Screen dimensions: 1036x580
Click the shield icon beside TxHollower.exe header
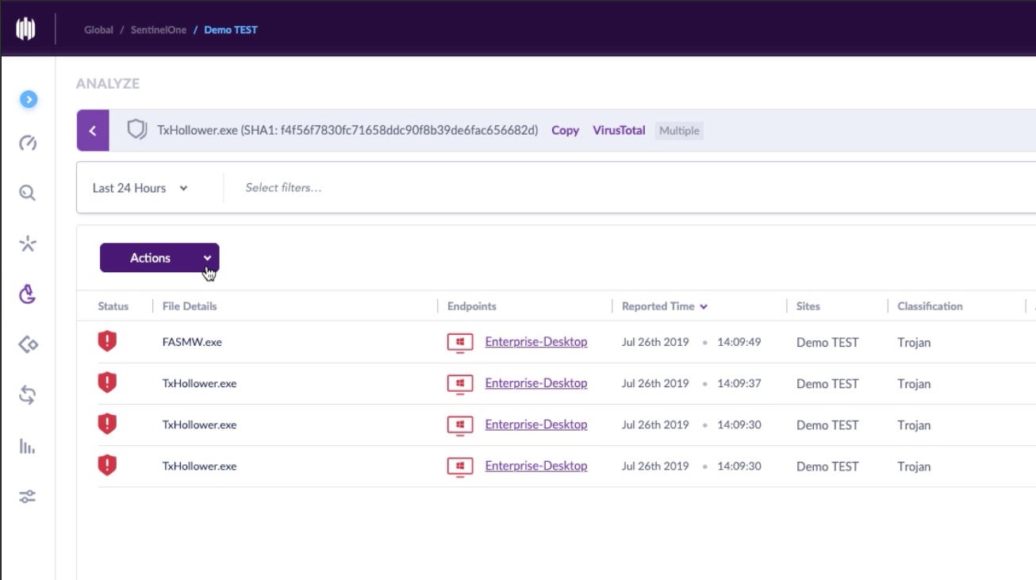[x=137, y=130]
